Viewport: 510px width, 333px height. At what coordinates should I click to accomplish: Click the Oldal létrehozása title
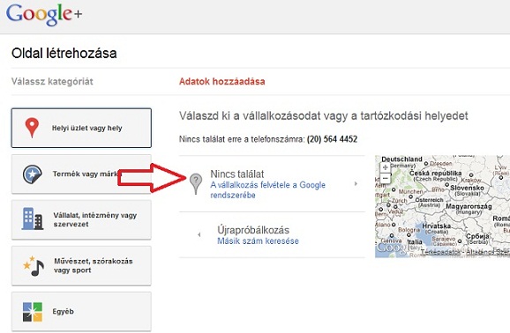pos(64,53)
